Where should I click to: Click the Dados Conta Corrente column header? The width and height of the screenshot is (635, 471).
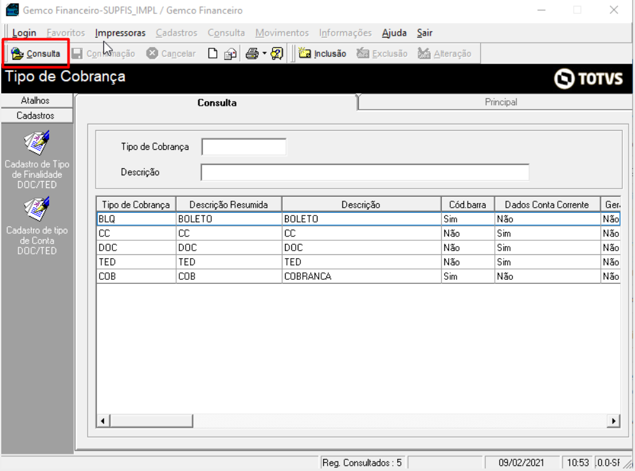(x=547, y=205)
